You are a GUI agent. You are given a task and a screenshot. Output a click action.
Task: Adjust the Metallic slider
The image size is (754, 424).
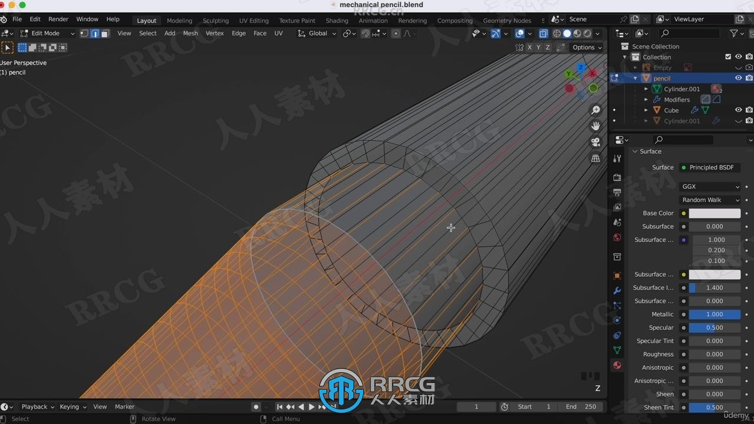715,314
